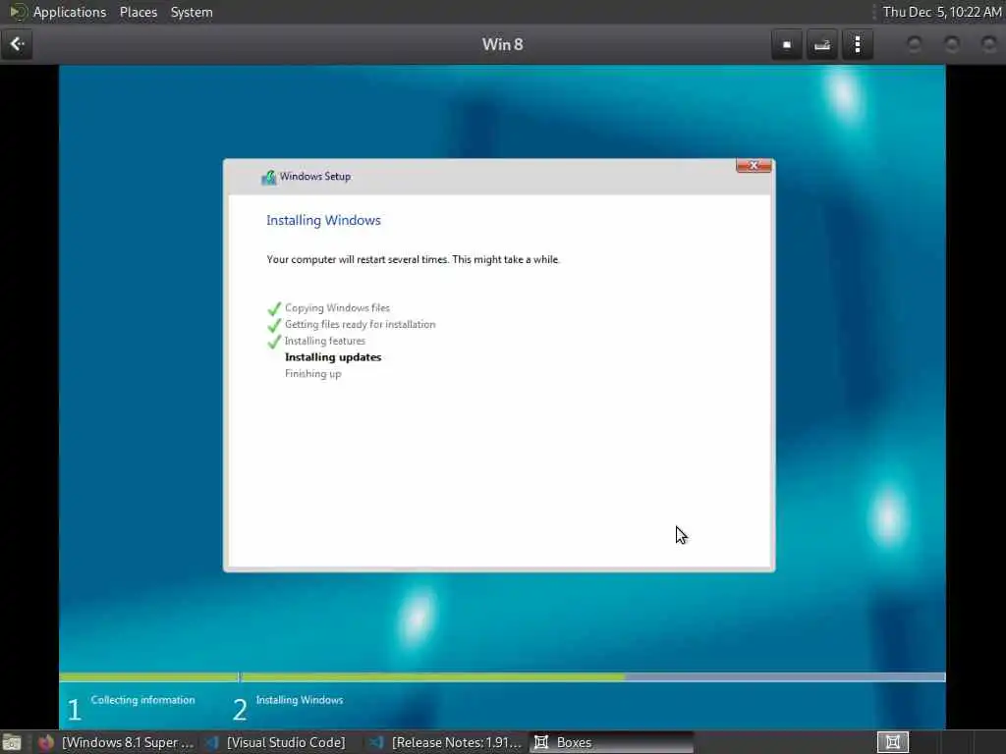Click the Collecting information stage label
The height and width of the screenshot is (754, 1006).
click(x=142, y=700)
